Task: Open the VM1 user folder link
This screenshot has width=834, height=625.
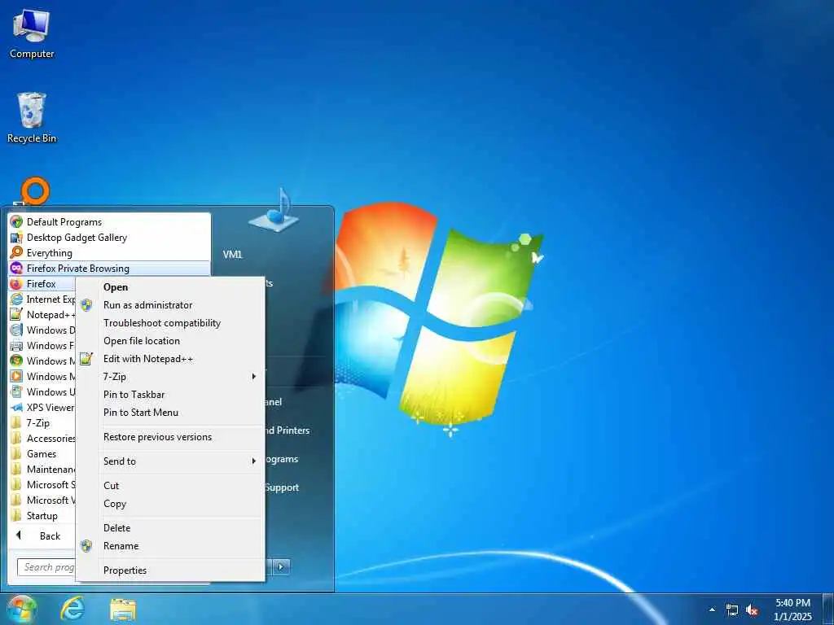Action: pyautogui.click(x=232, y=255)
